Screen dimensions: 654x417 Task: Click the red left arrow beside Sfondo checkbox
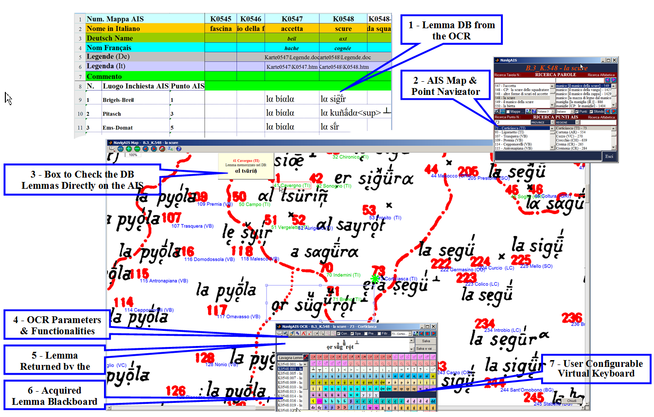tap(608, 111)
